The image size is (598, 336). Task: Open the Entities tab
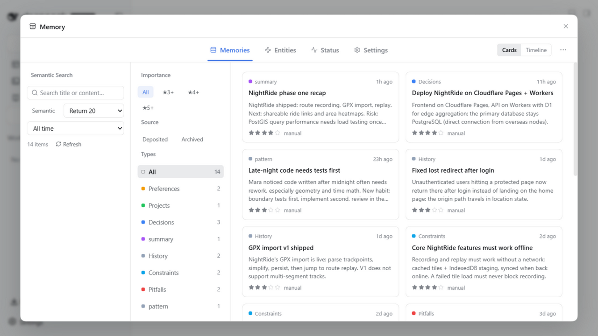click(x=280, y=50)
